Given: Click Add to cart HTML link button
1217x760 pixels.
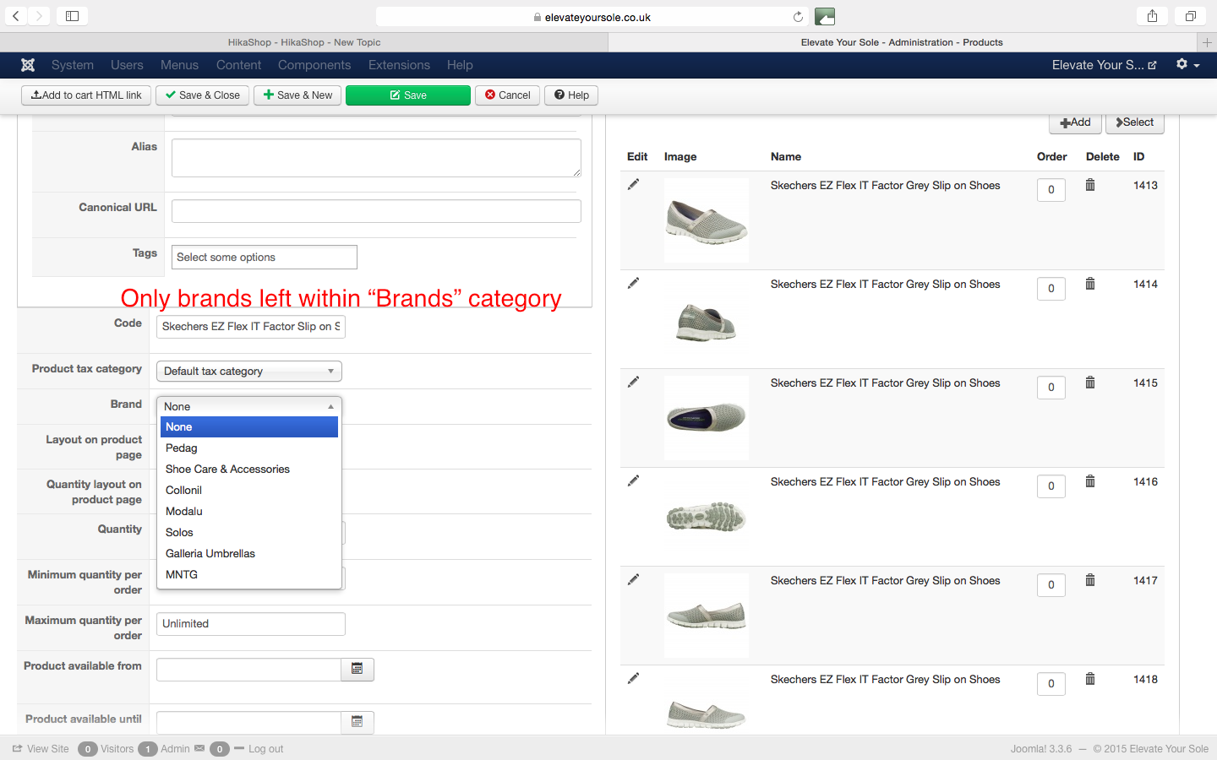Looking at the screenshot, I should pyautogui.click(x=86, y=95).
